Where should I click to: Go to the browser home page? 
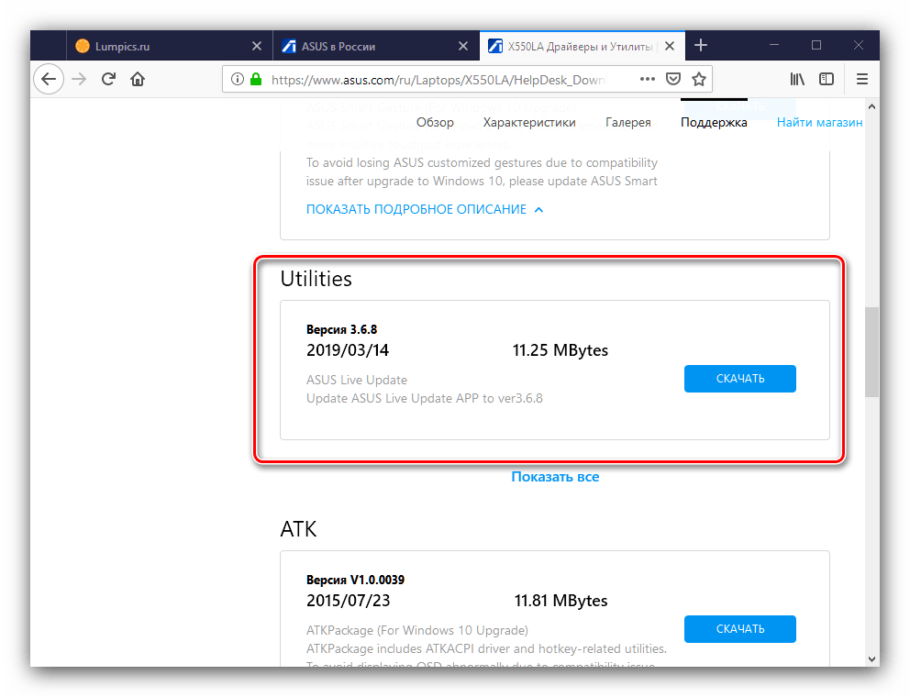click(138, 80)
